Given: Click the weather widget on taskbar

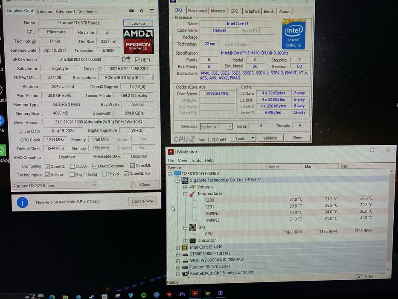Looking at the screenshot, I should [35, 296].
